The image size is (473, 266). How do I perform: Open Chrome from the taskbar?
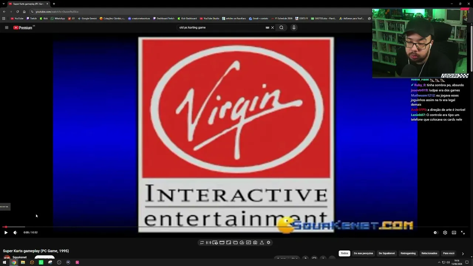point(14,262)
